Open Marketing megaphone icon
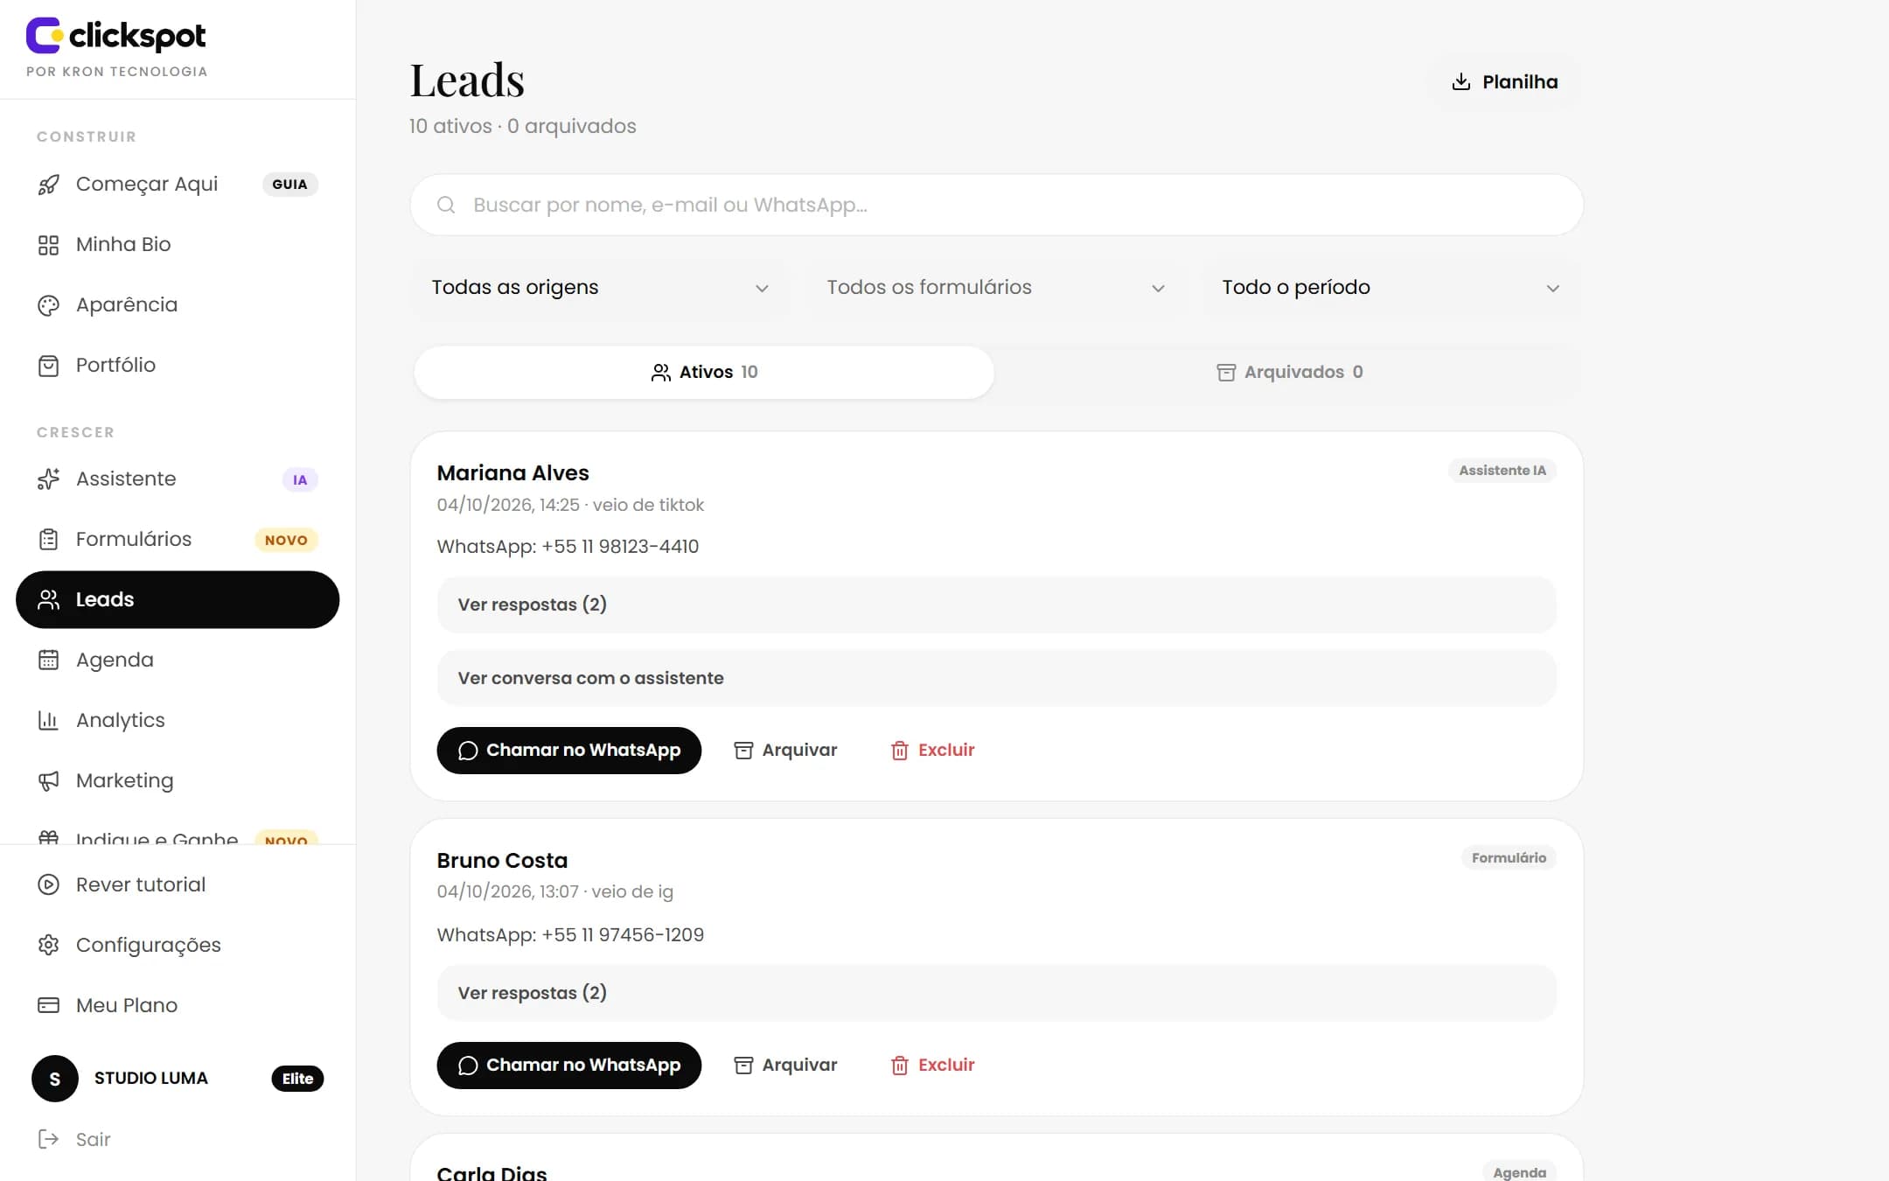The width and height of the screenshot is (1889, 1181). tap(48, 781)
